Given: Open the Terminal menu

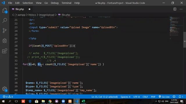Looking at the screenshot, I should coord(66,3).
